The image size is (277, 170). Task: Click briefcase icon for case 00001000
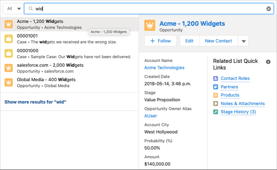point(9,54)
